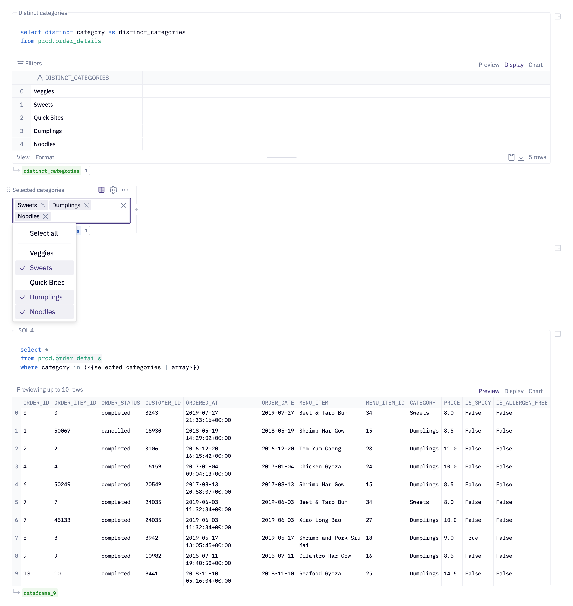
Task: Check the Quick Bites option
Action: [x=47, y=283]
